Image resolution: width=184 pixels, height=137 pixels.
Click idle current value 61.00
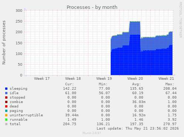pos(71,93)
